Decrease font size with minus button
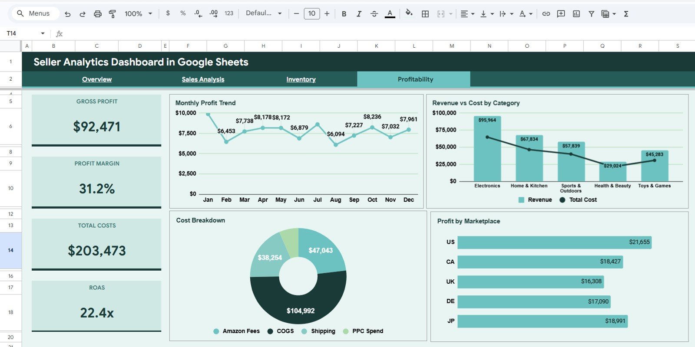The image size is (695, 347). [296, 13]
